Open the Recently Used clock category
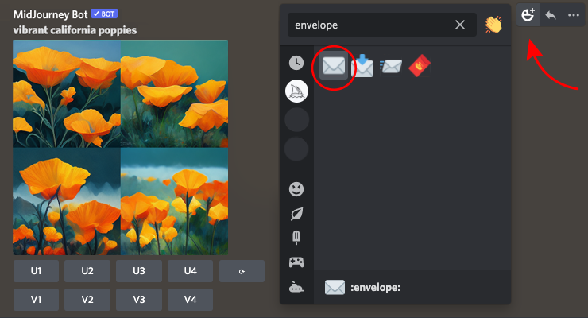The image size is (588, 318). [x=296, y=63]
